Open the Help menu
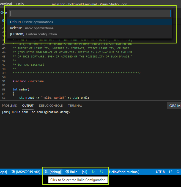 pyautogui.click(x=20, y=4)
